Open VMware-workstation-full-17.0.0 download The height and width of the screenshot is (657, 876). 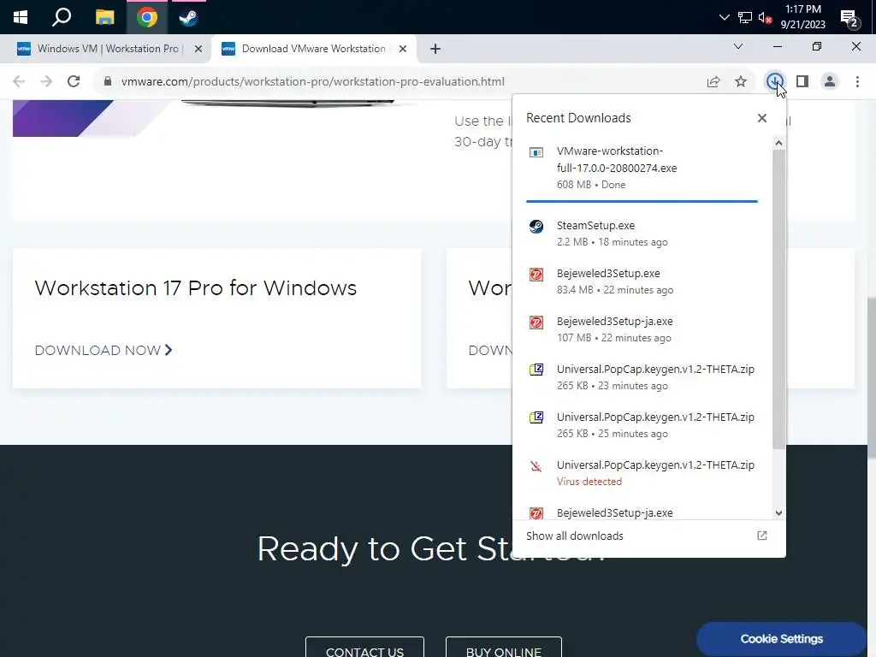[x=642, y=168]
